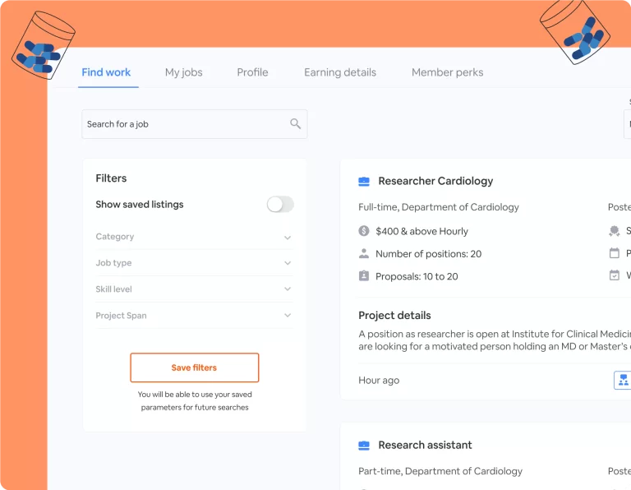The image size is (631, 490).
Task: Select 'Part-time, Department of Cardiology' text
Action: 440,471
